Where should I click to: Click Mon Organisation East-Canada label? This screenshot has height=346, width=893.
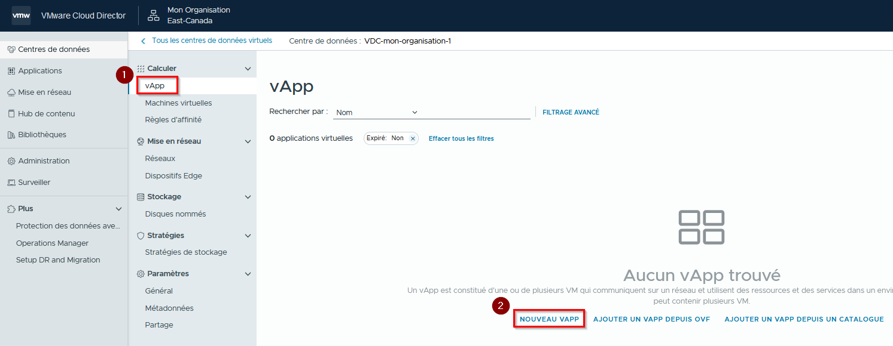click(x=199, y=16)
